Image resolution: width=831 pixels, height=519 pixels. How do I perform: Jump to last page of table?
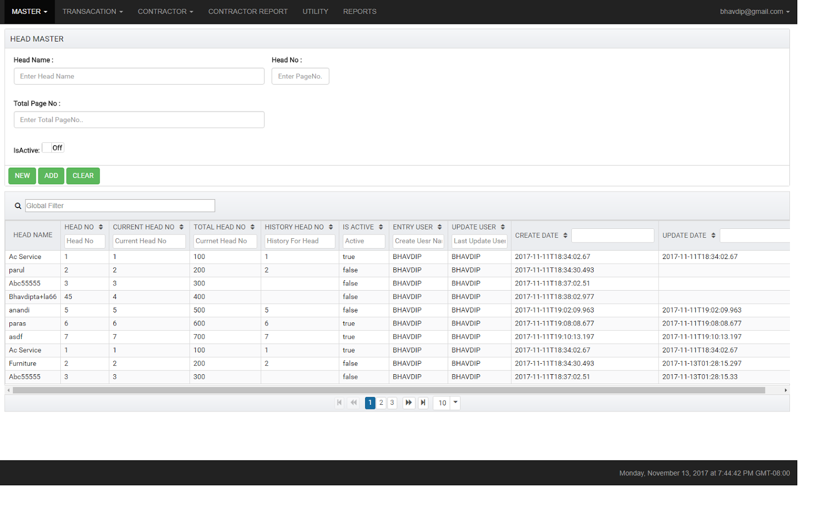pyautogui.click(x=423, y=403)
